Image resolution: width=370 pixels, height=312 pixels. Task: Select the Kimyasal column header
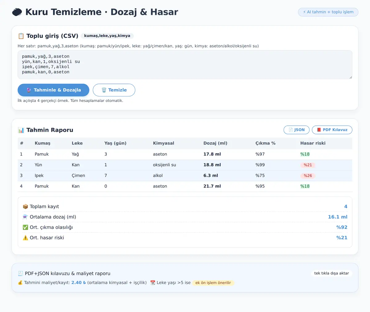(x=163, y=143)
